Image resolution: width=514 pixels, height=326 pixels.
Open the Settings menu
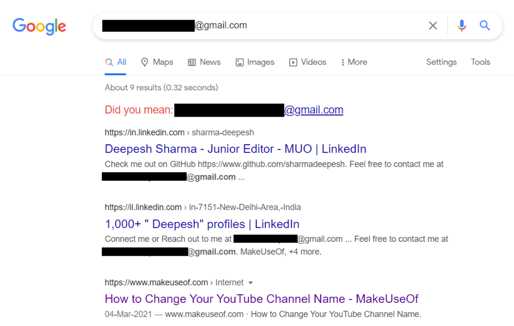tap(441, 62)
